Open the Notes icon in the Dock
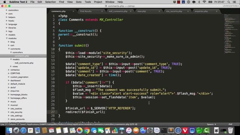 58,130
